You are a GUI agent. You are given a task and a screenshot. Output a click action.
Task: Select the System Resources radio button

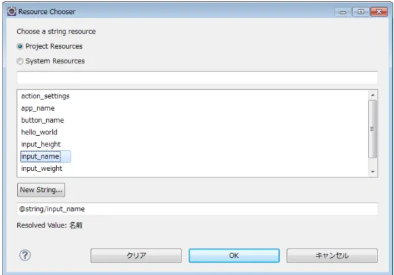point(20,61)
